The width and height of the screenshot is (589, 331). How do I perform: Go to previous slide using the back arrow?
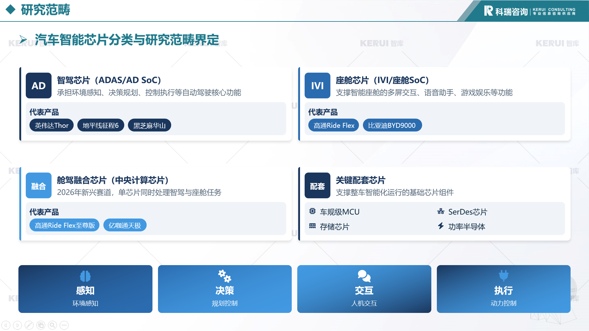pos(6,325)
